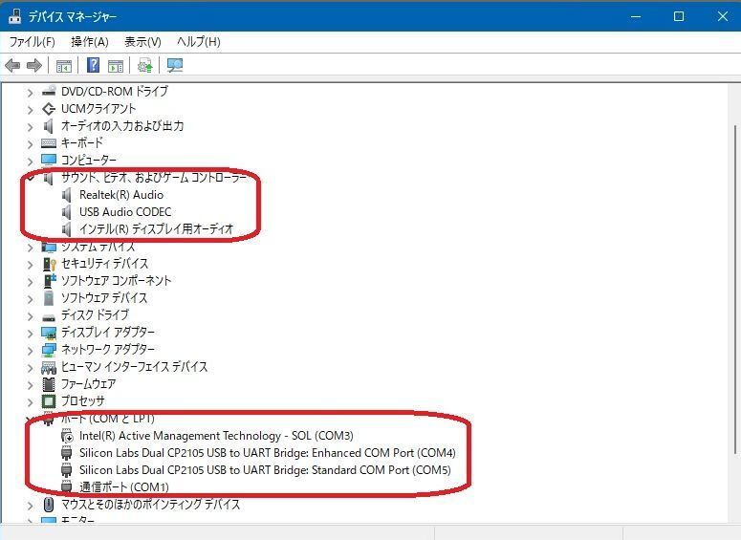741x540 pixels.
Task: Open the 操作(A) menu
Action: (x=89, y=42)
